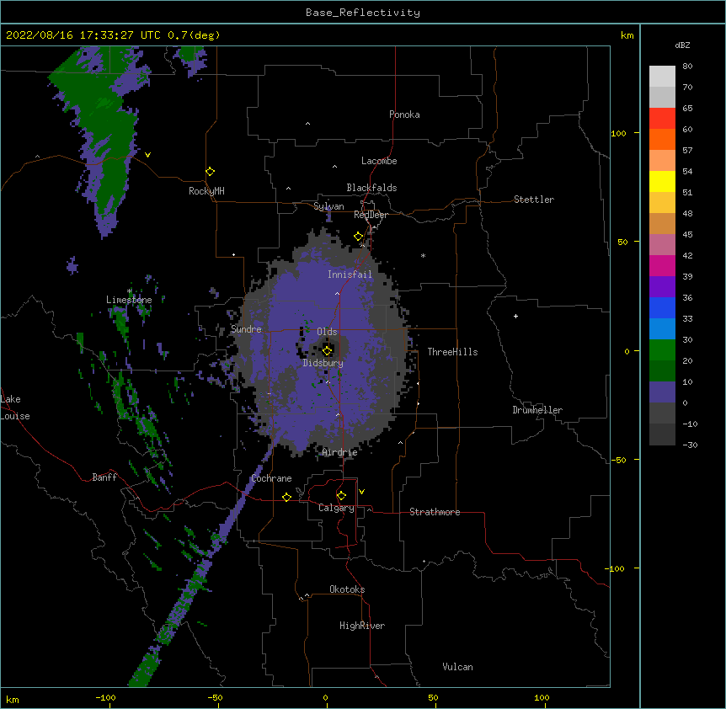Click the Limestone label
The height and width of the screenshot is (709, 726).
click(x=129, y=300)
